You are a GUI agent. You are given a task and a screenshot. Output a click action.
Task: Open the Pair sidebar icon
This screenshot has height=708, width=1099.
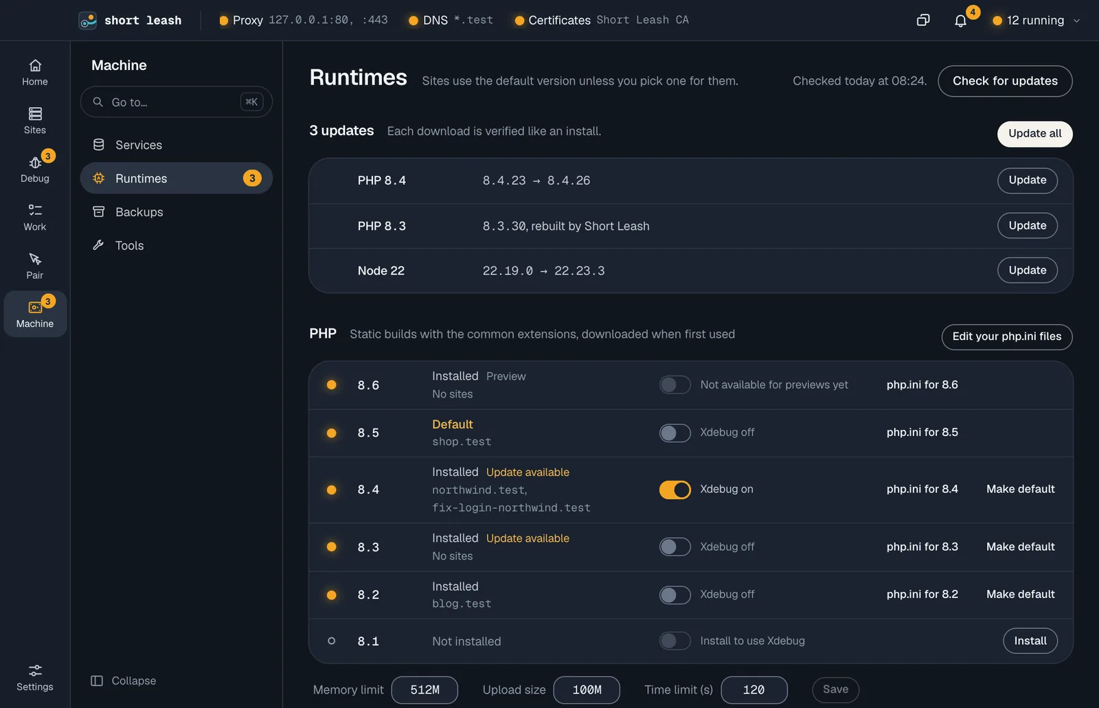pos(35,266)
